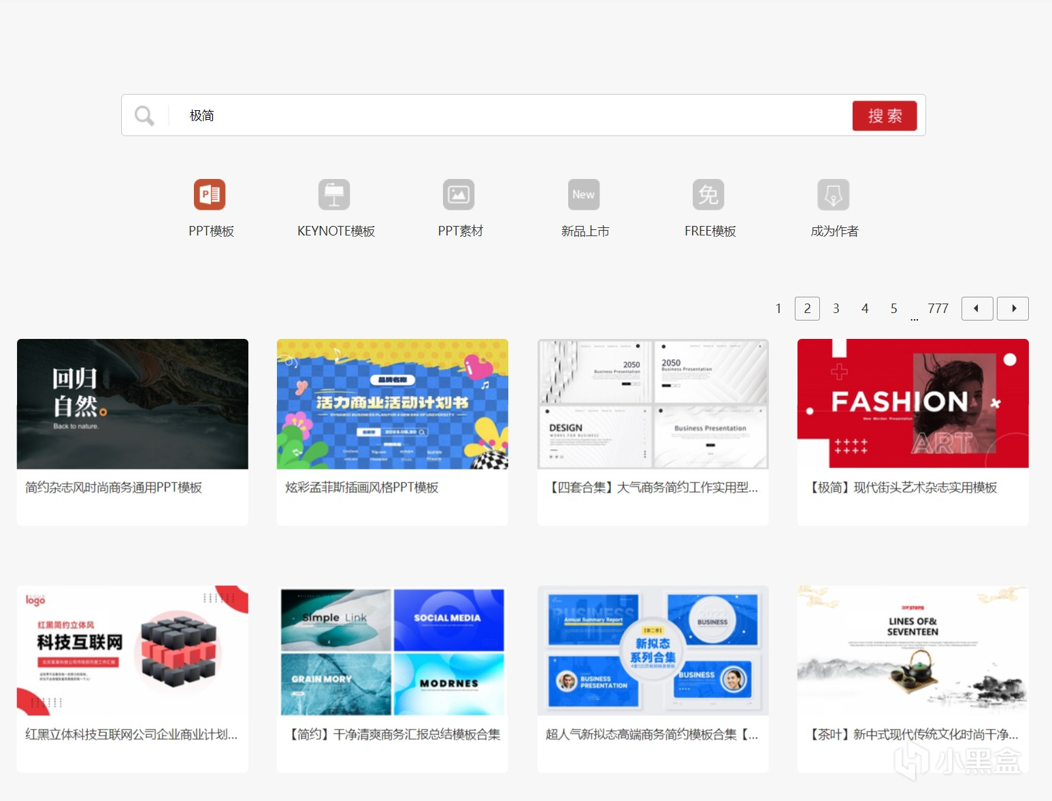
Task: Open the SOCIAL MEDIA collection thumbnail
Action: click(393, 651)
